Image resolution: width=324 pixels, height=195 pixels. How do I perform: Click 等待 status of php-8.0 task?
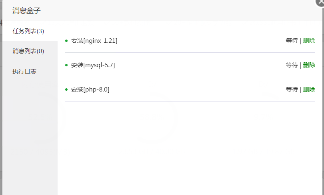[292, 90]
